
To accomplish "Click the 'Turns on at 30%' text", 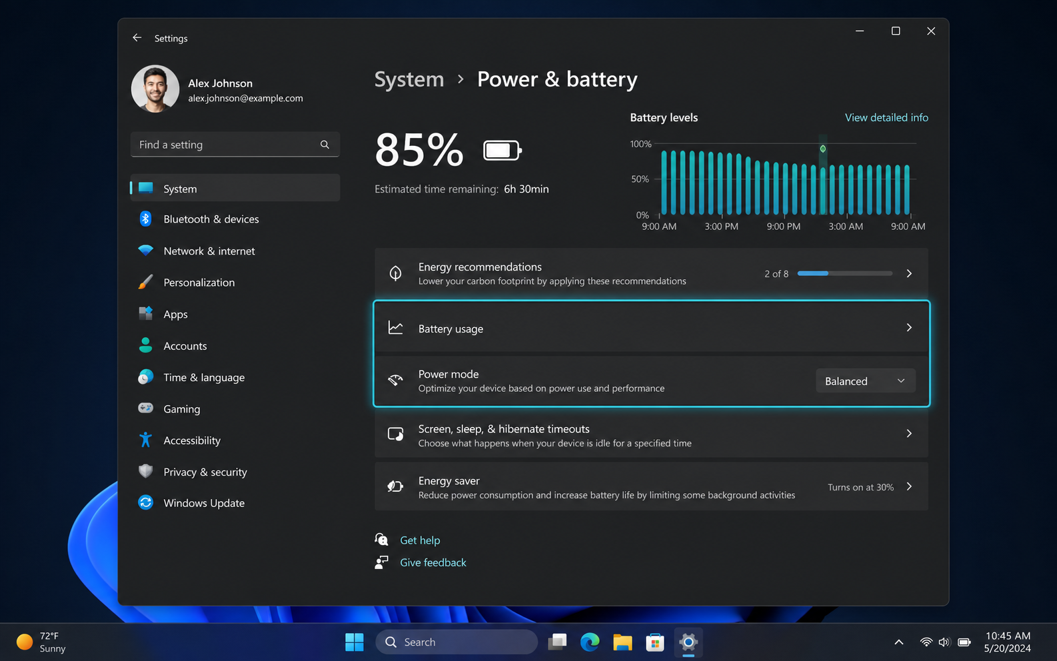I will (x=860, y=487).
